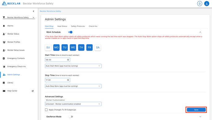Click the Start Time clock icon
This screenshot has width=212, height=120.
pyautogui.click(x=68, y=60)
